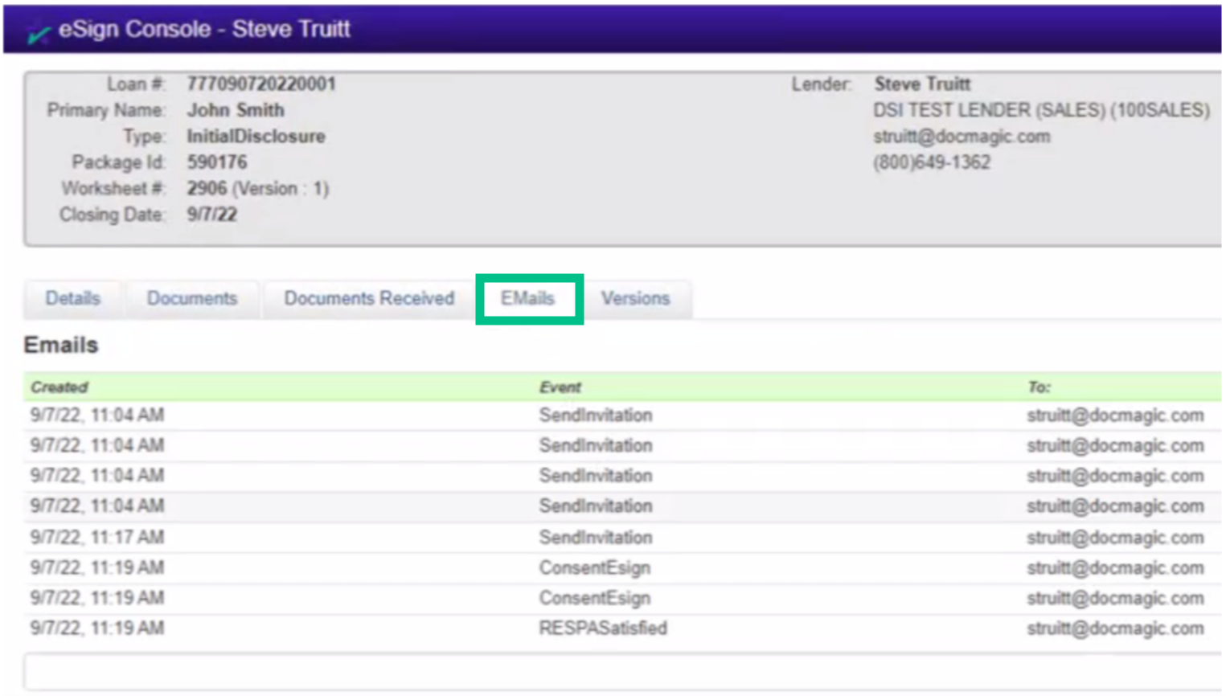Click primary name John Smith

tap(236, 110)
